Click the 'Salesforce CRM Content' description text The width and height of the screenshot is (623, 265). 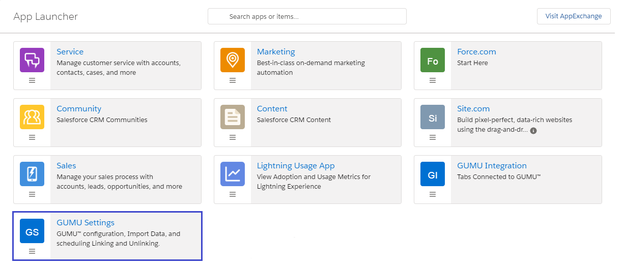coord(294,120)
